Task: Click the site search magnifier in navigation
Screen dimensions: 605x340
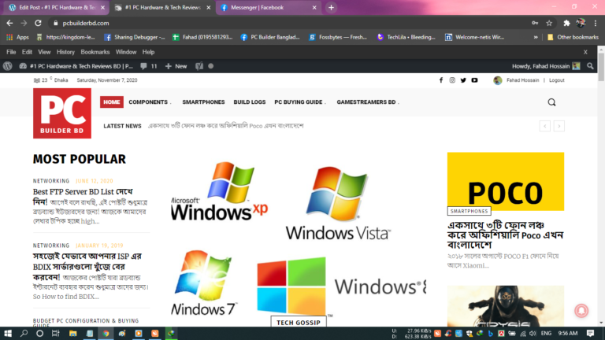Action: [x=551, y=102]
